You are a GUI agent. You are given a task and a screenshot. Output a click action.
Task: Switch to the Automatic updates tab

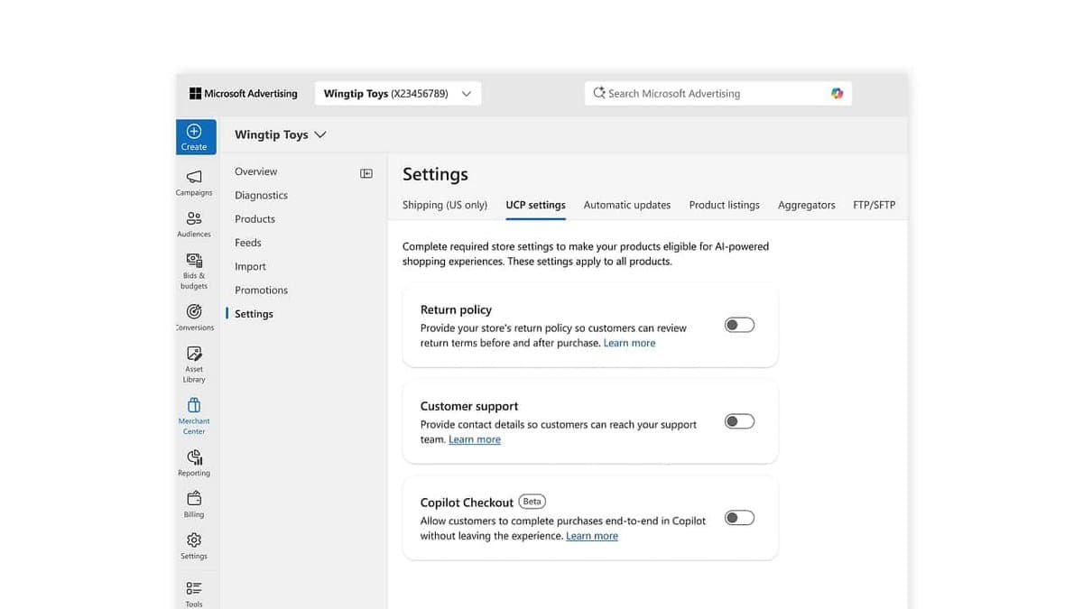click(626, 205)
